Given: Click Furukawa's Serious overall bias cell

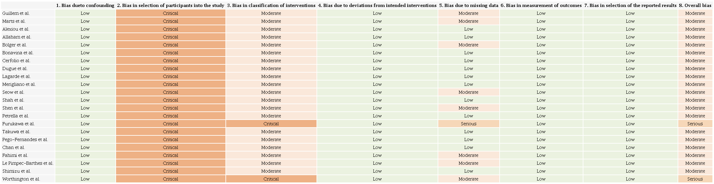Looking at the screenshot, I should click(x=695, y=124).
